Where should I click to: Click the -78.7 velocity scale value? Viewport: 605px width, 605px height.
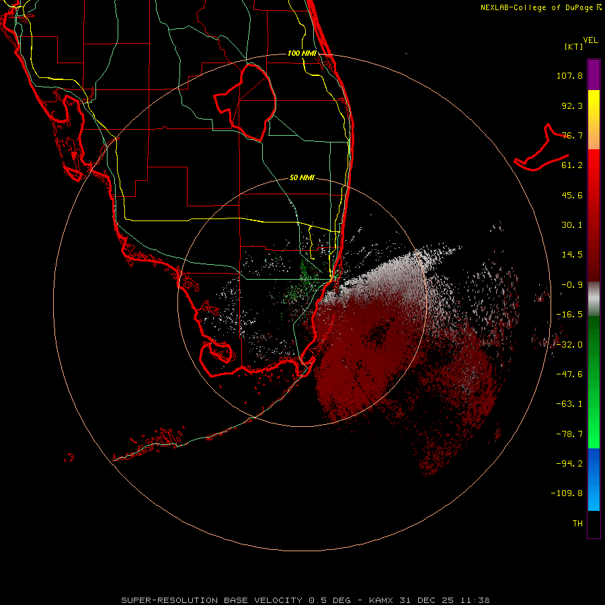pos(569,434)
